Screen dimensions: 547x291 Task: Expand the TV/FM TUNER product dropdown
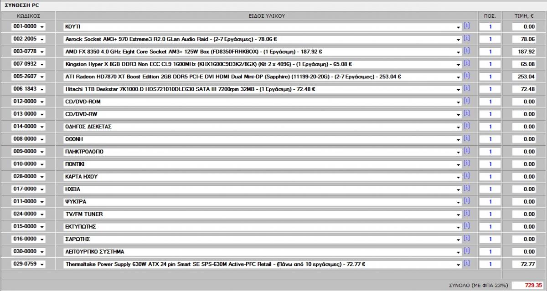click(x=263, y=214)
